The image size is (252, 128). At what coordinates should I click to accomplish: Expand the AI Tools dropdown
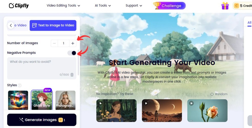[103, 5]
